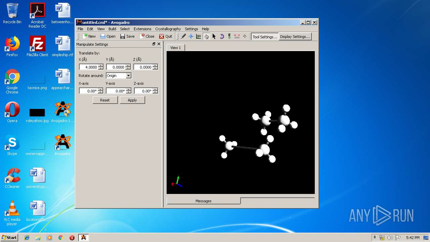
Task: Select the Auto Rotate tool
Action: point(222,36)
